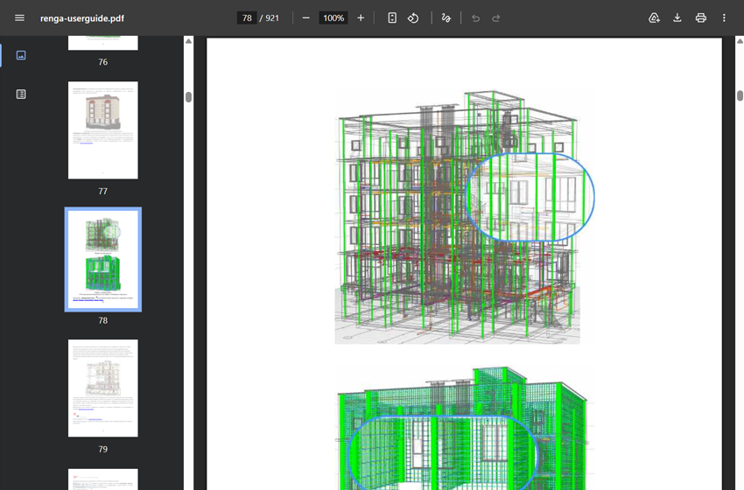Switch the sidebar to document outline

(x=21, y=94)
